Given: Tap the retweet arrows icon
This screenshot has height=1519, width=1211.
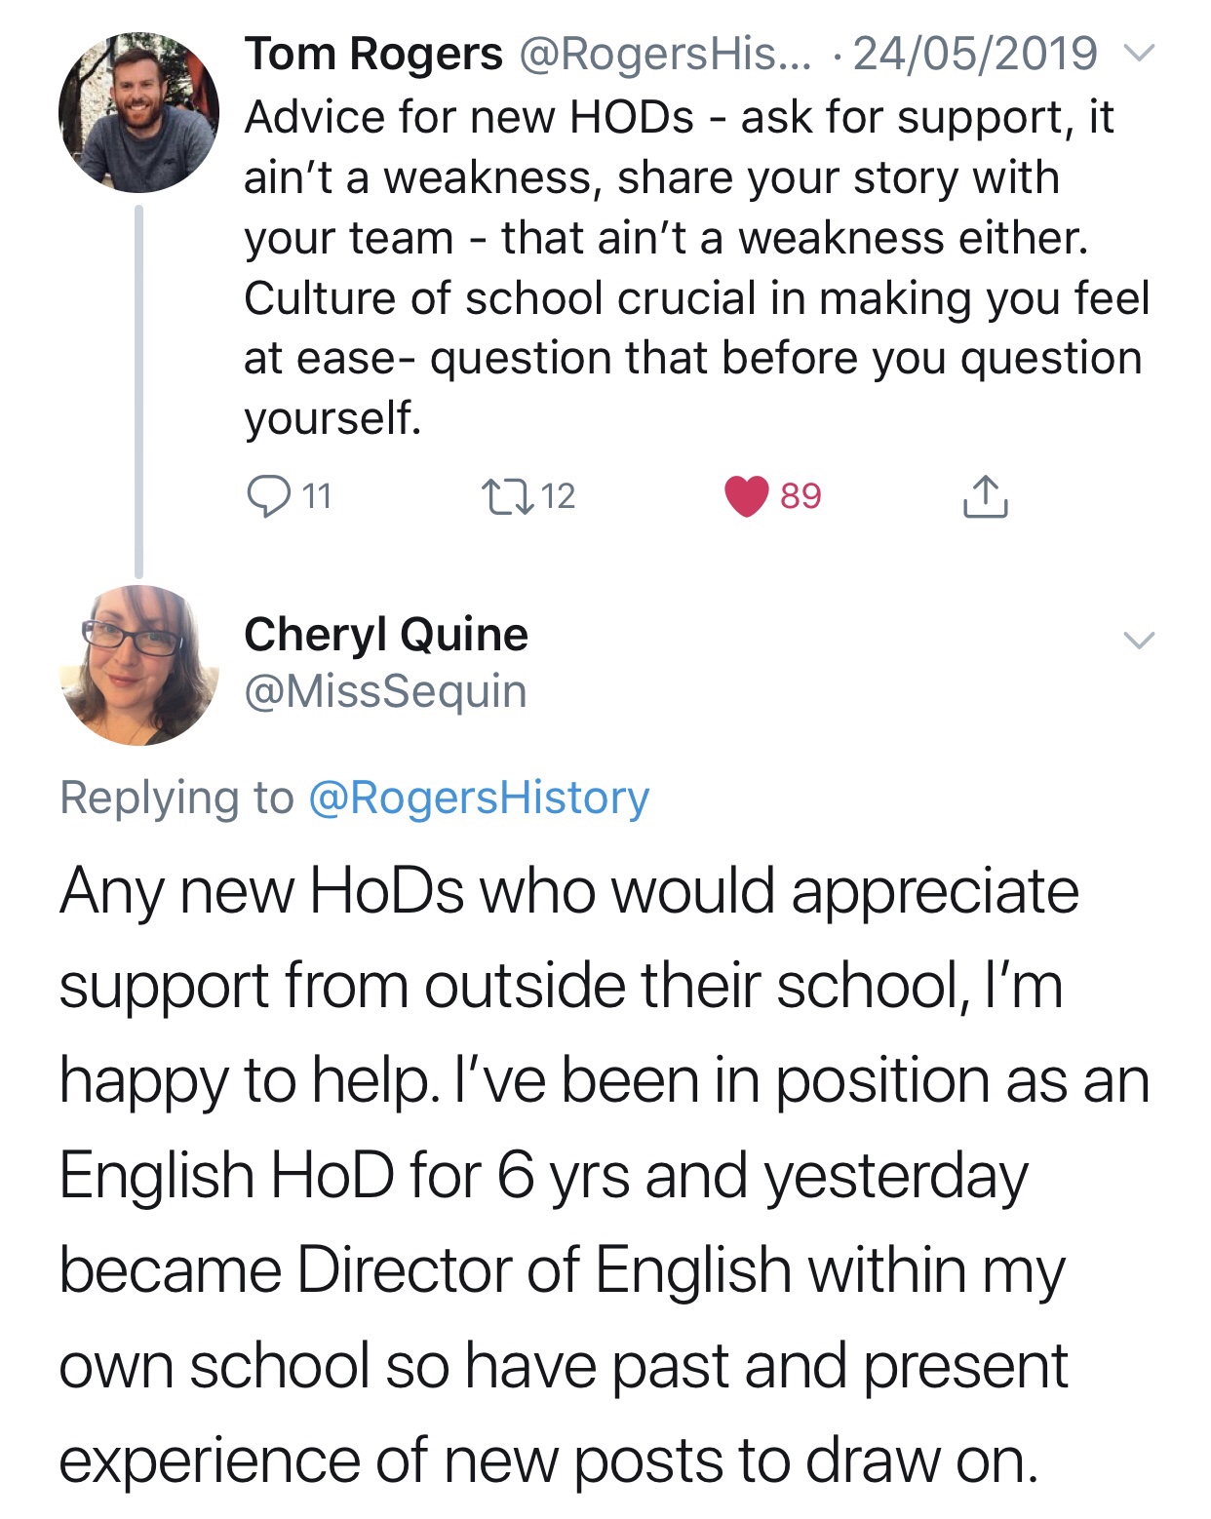Looking at the screenshot, I should (x=508, y=496).
